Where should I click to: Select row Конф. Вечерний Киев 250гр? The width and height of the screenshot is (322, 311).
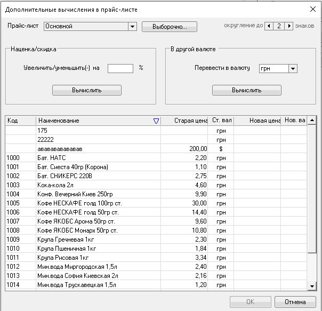click(x=156, y=194)
